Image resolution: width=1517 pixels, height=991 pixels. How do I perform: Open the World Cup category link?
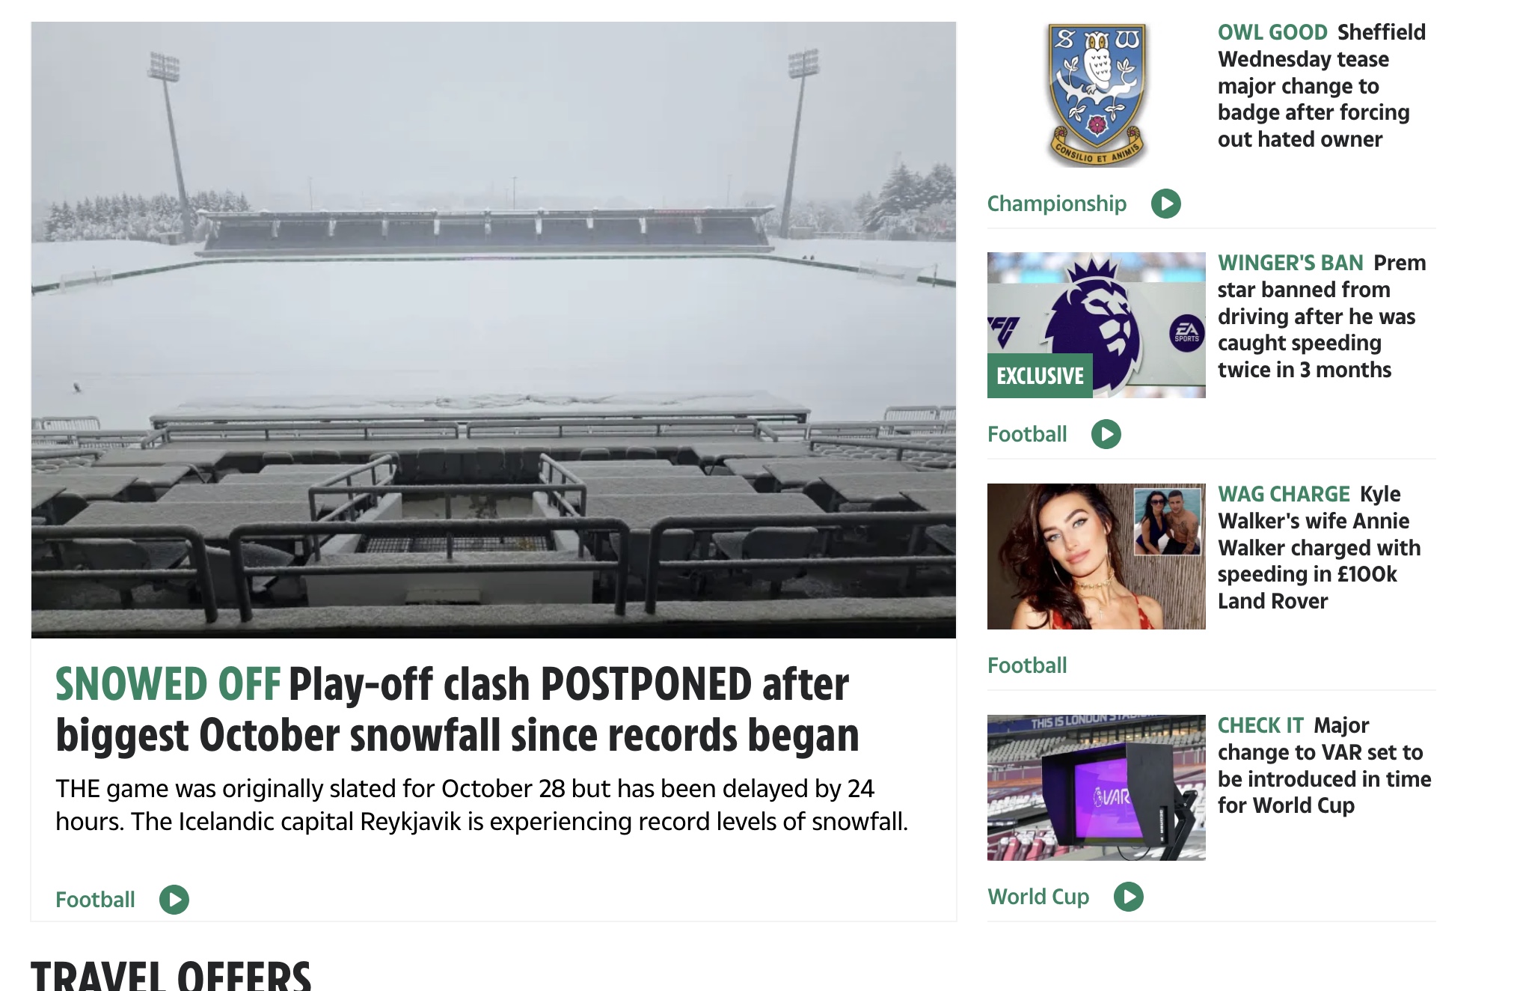(1038, 897)
